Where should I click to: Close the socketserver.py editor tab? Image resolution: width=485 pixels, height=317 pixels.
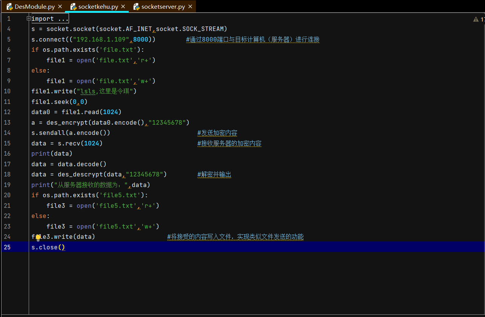point(190,7)
